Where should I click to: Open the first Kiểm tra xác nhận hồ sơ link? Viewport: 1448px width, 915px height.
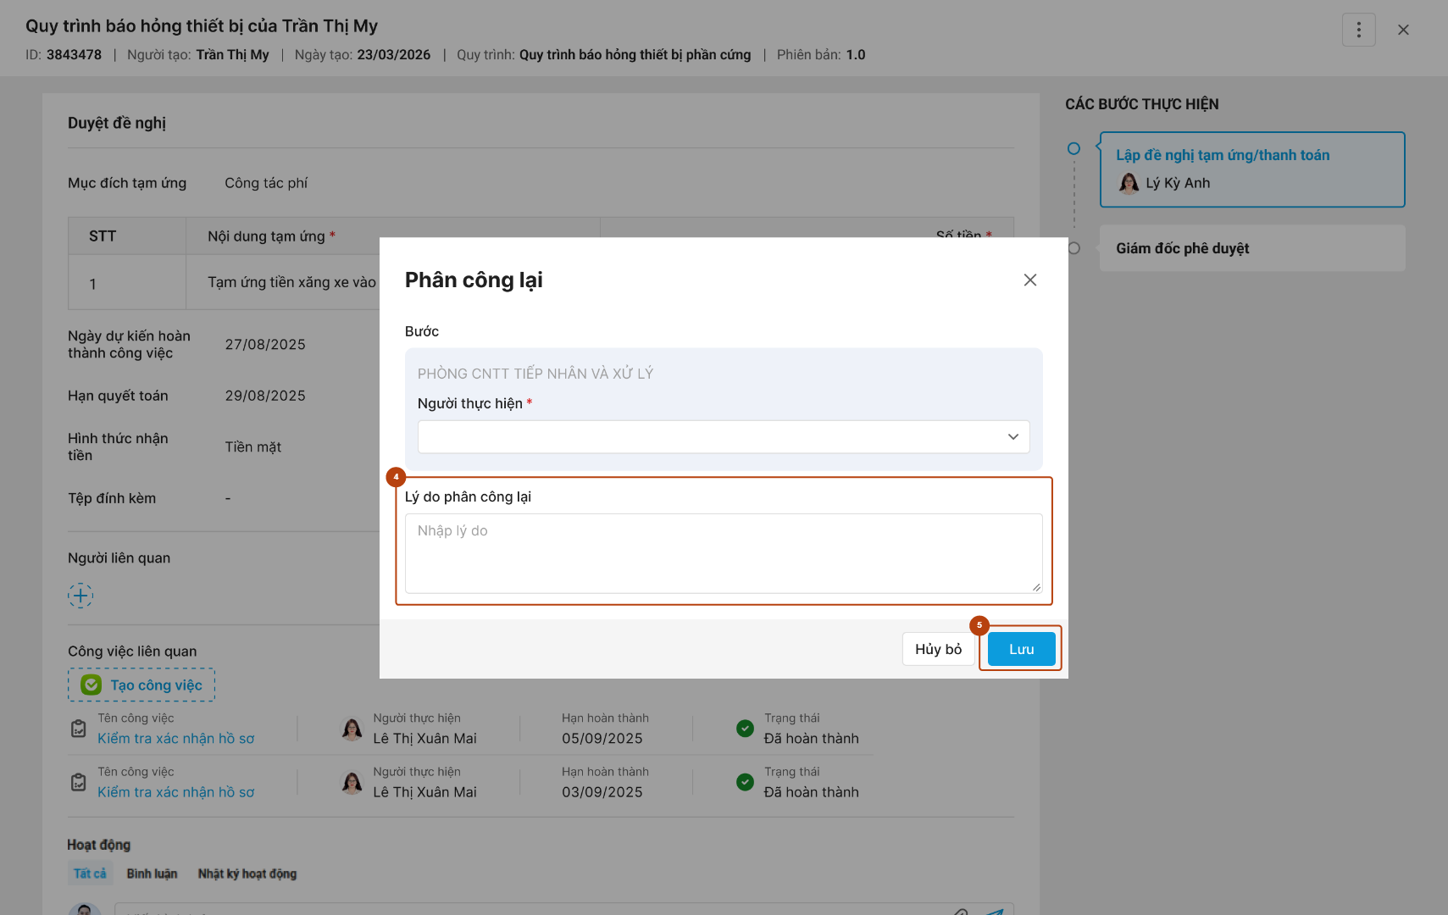[x=175, y=739]
